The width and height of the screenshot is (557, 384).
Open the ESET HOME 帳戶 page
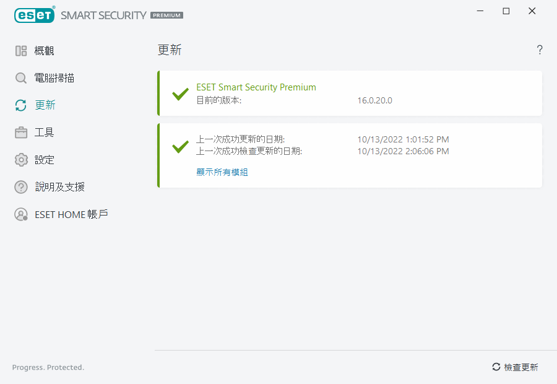[71, 214]
